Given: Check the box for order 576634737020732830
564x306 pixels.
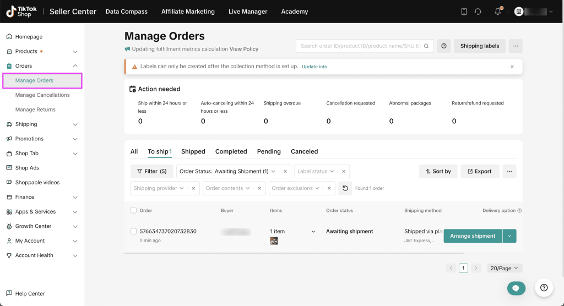Looking at the screenshot, I should click(133, 231).
